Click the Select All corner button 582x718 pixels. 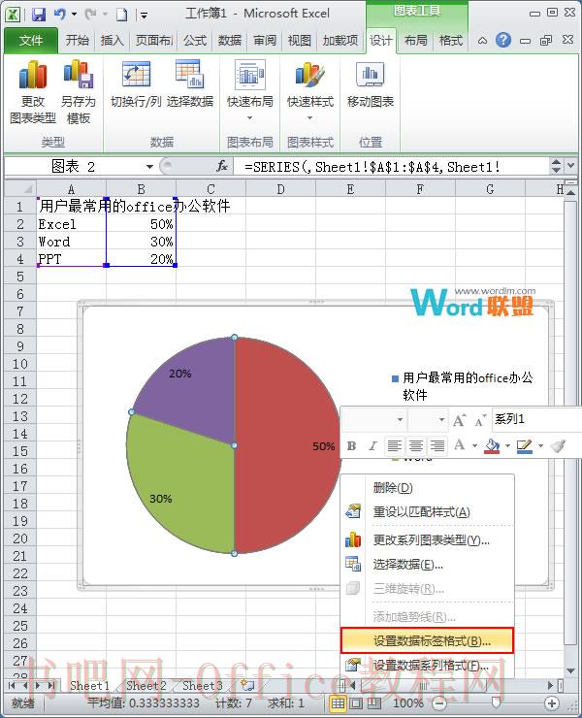pyautogui.click(x=20, y=188)
